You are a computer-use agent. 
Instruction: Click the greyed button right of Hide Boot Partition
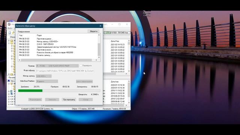click(84, 81)
